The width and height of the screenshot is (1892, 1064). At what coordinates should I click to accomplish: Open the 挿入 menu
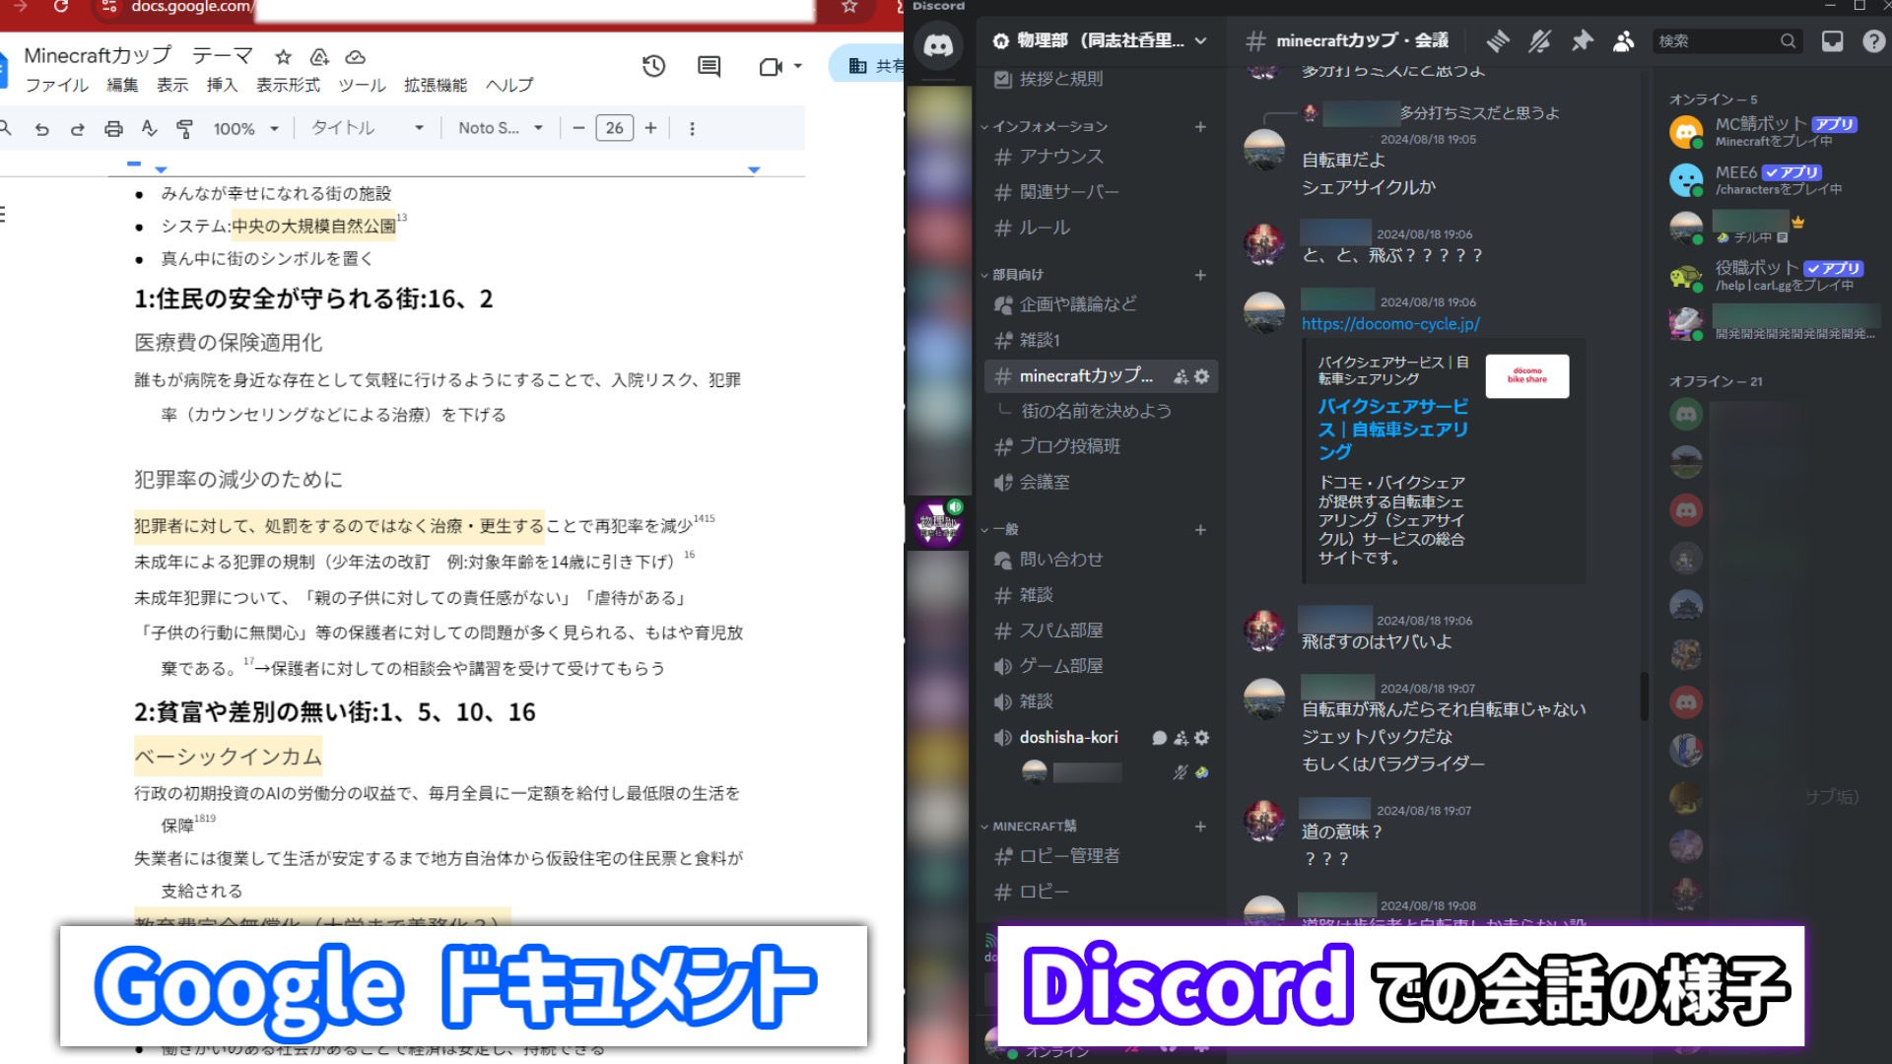pyautogui.click(x=222, y=86)
